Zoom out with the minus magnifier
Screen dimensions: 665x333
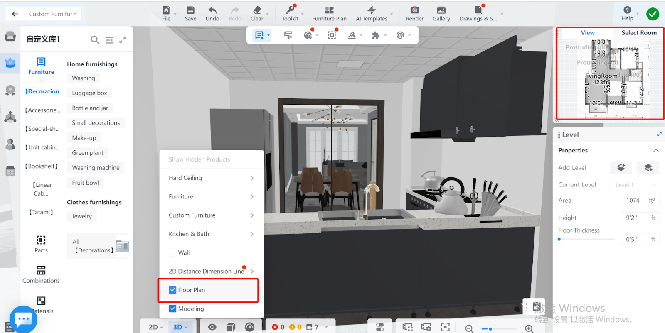click(469, 328)
